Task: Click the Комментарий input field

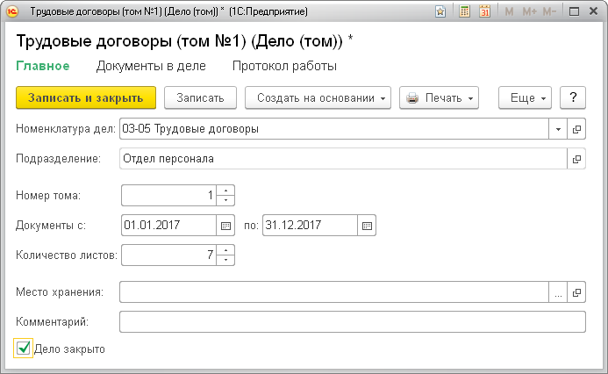Action: [x=353, y=322]
